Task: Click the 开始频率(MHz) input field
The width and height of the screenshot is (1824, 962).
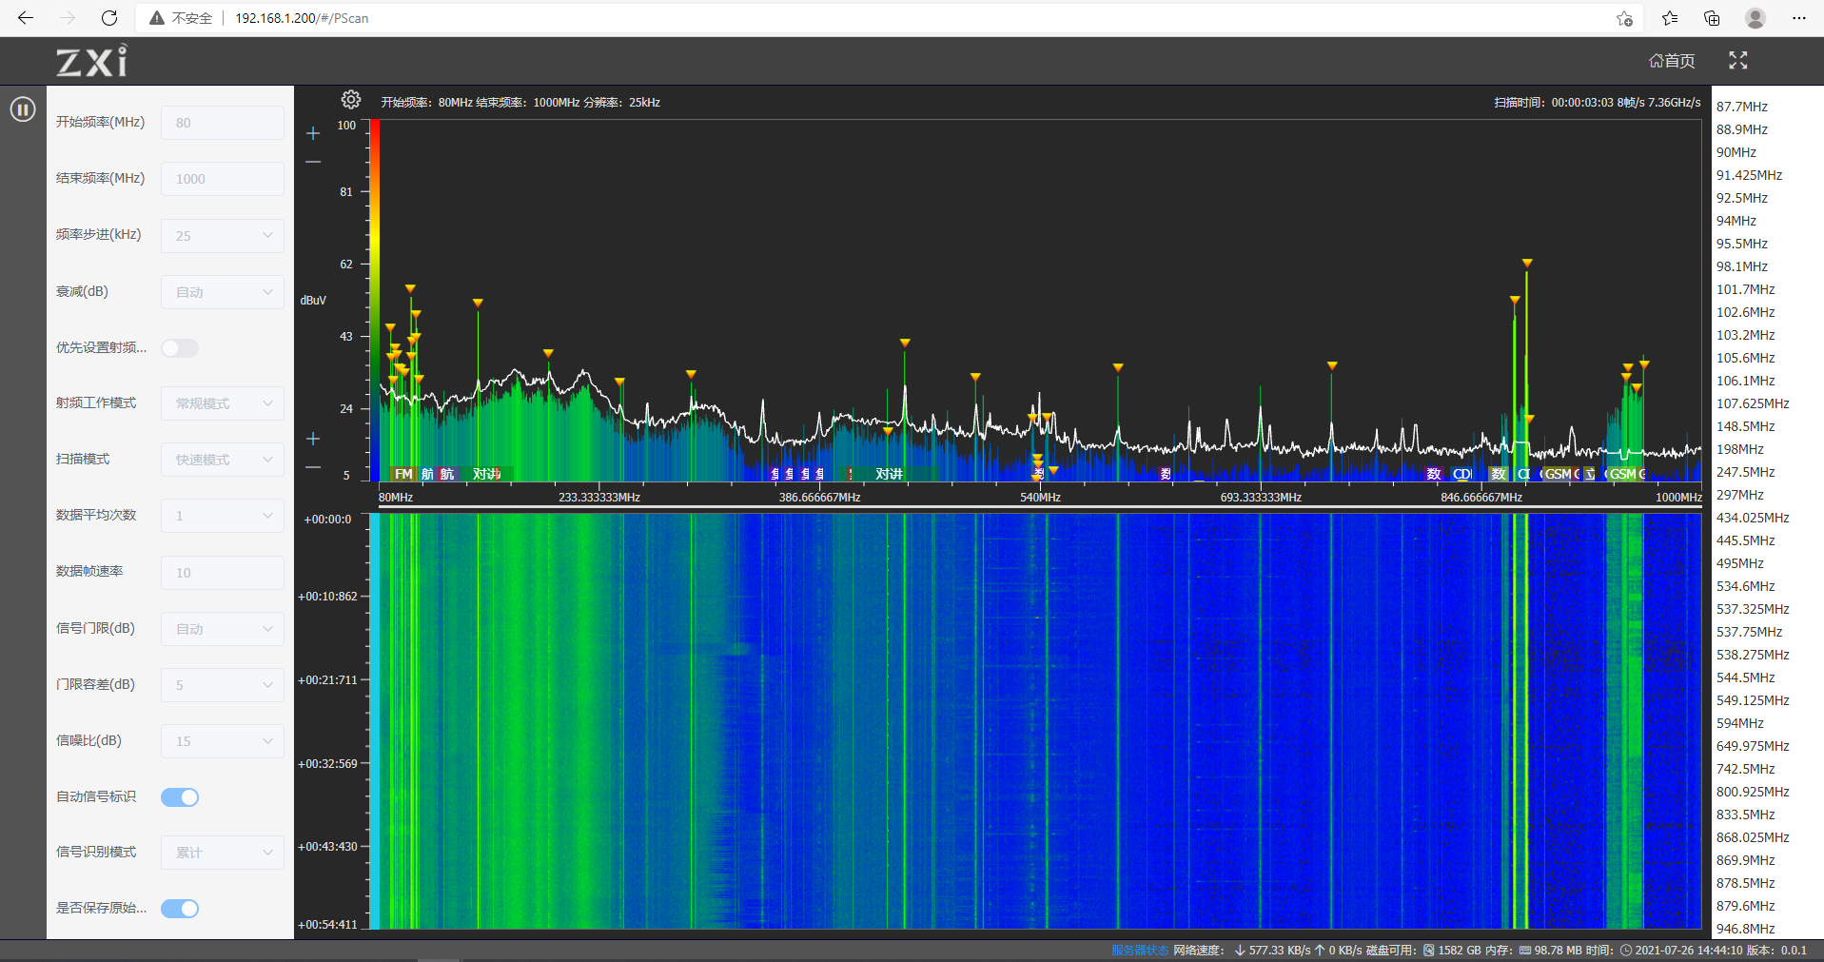Action: [223, 123]
